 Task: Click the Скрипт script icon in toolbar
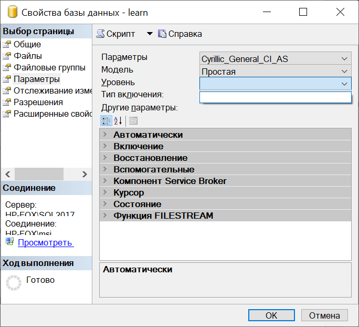pyautogui.click(x=100, y=34)
